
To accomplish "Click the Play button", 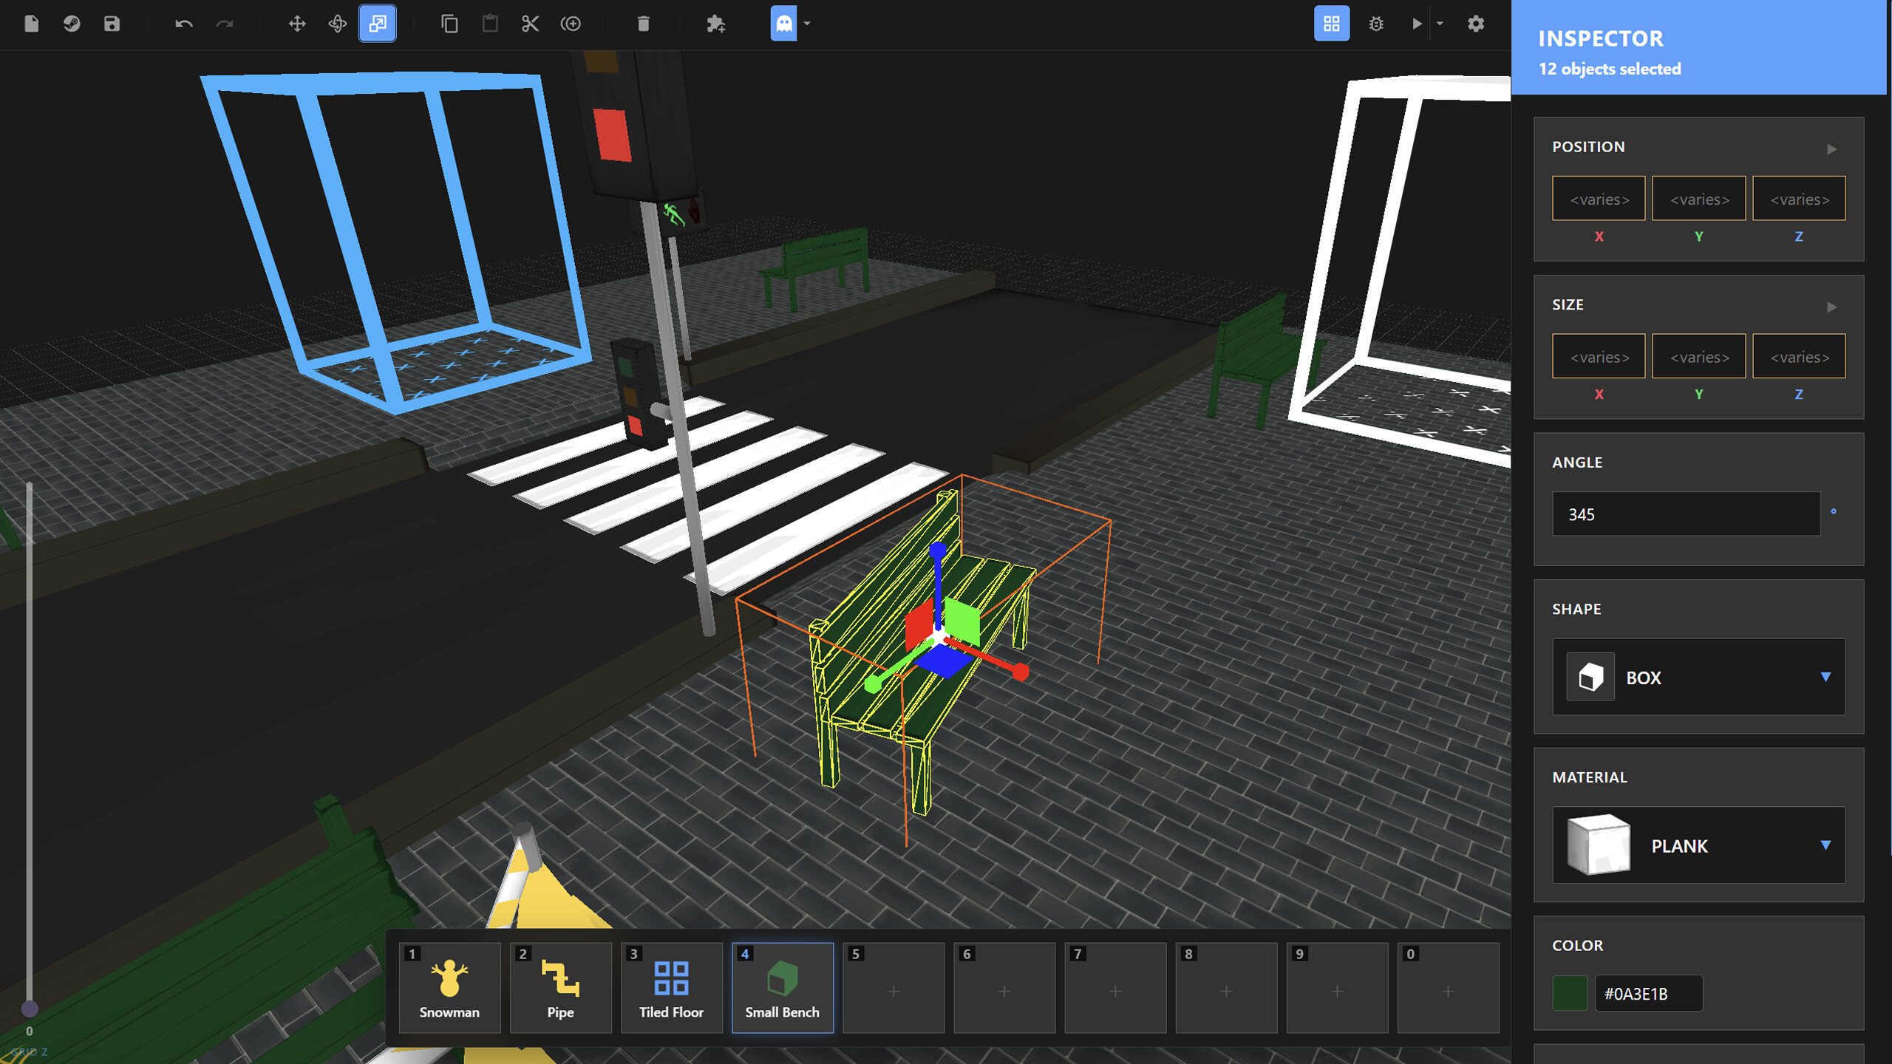I will pyautogui.click(x=1417, y=24).
